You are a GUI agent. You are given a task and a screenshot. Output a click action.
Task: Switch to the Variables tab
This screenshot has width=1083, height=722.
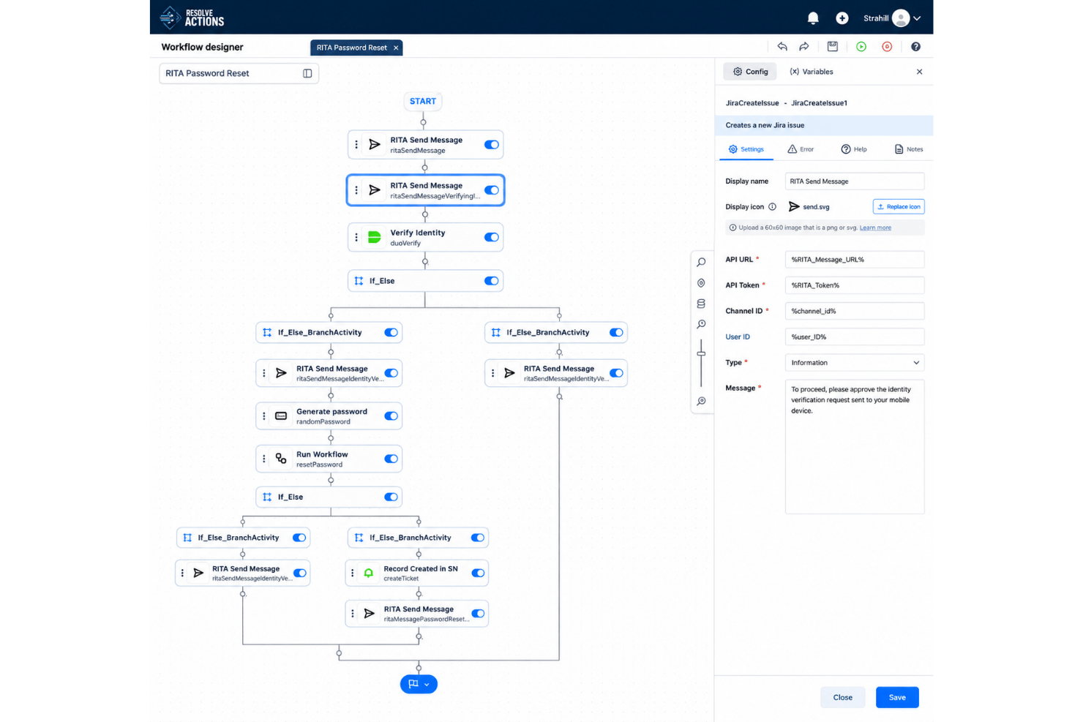pos(812,72)
